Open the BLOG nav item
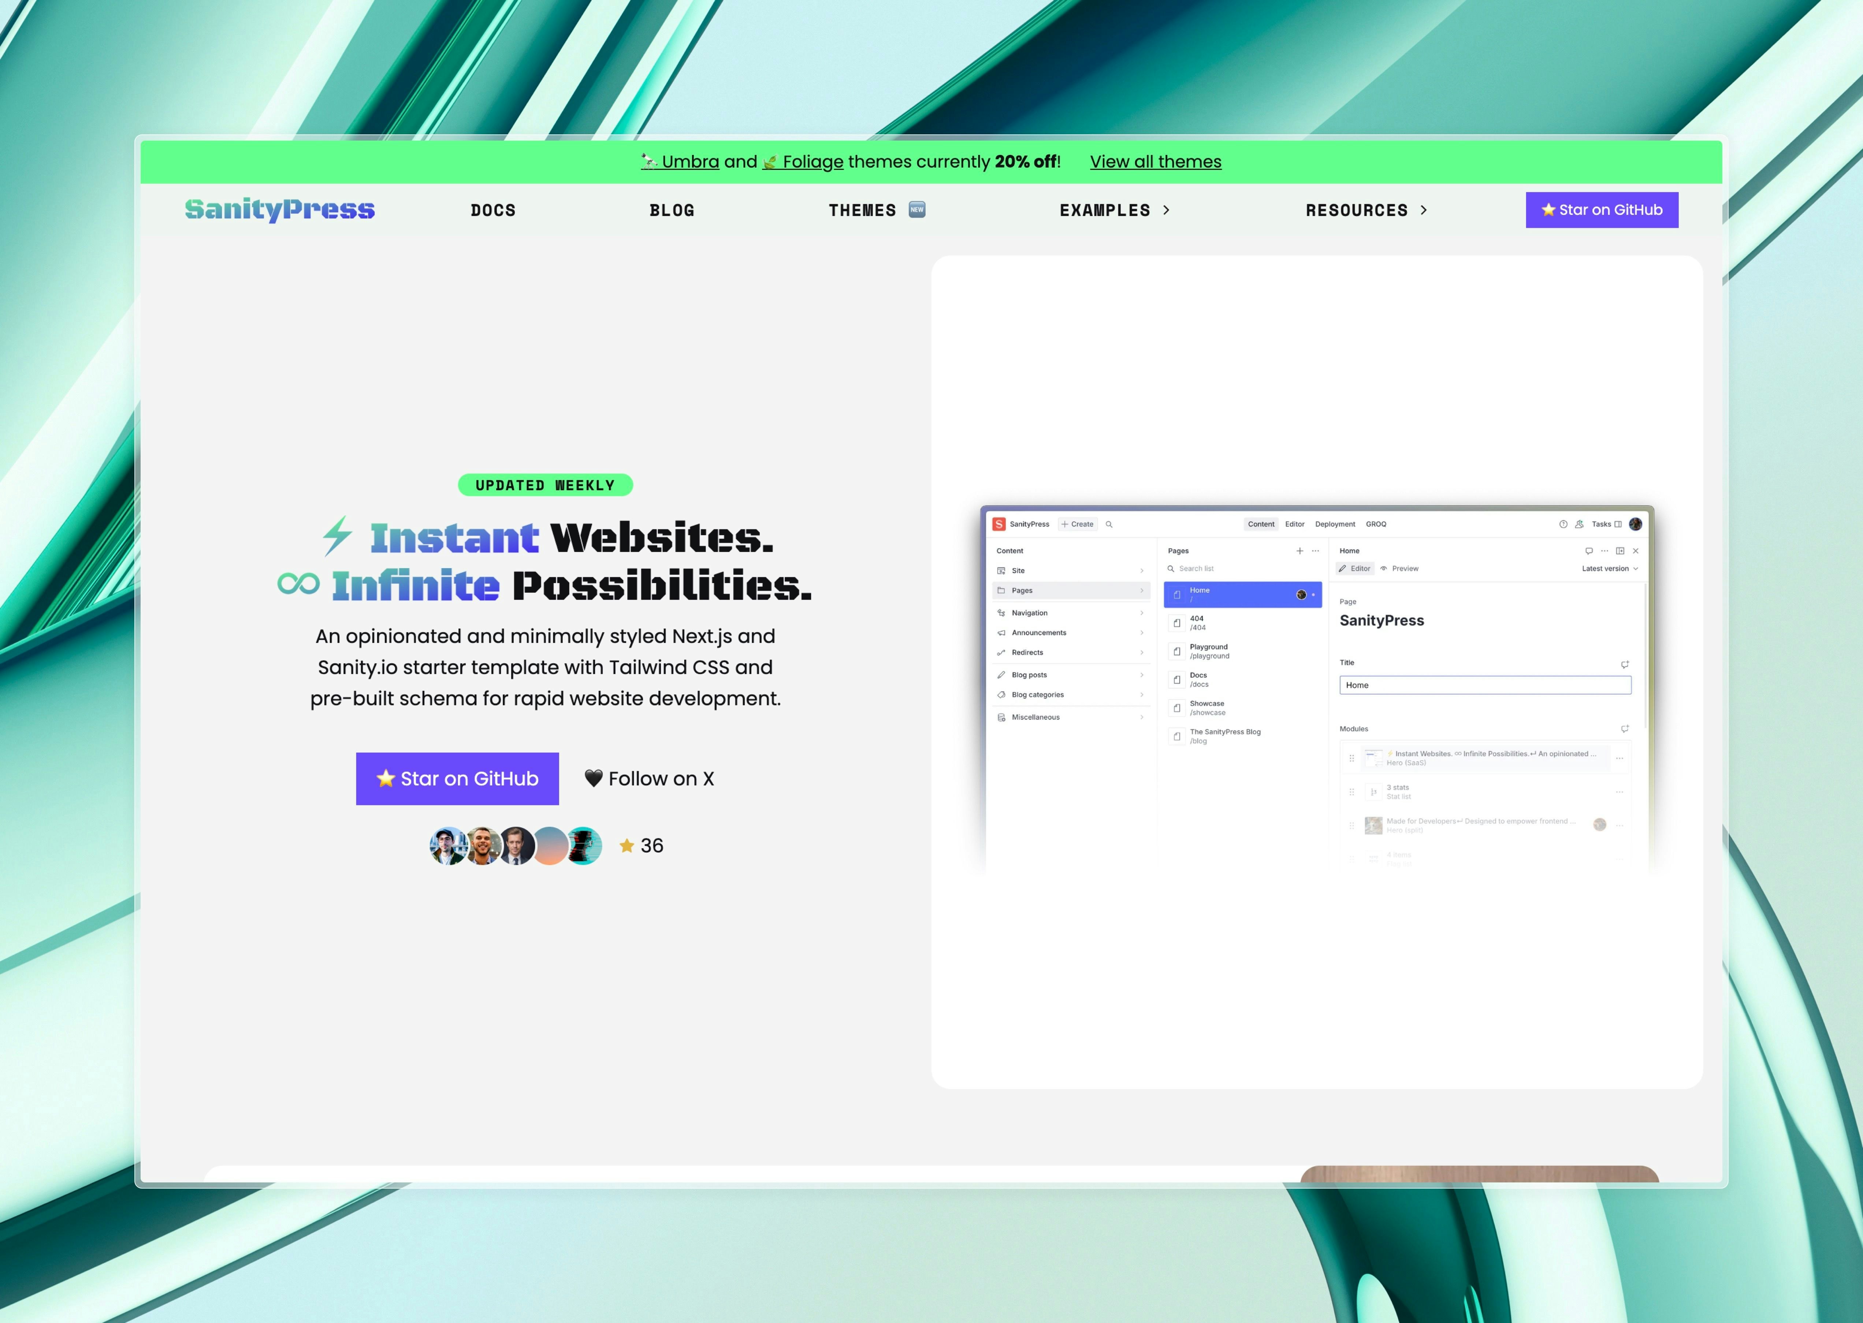This screenshot has height=1323, width=1863. pos(672,210)
